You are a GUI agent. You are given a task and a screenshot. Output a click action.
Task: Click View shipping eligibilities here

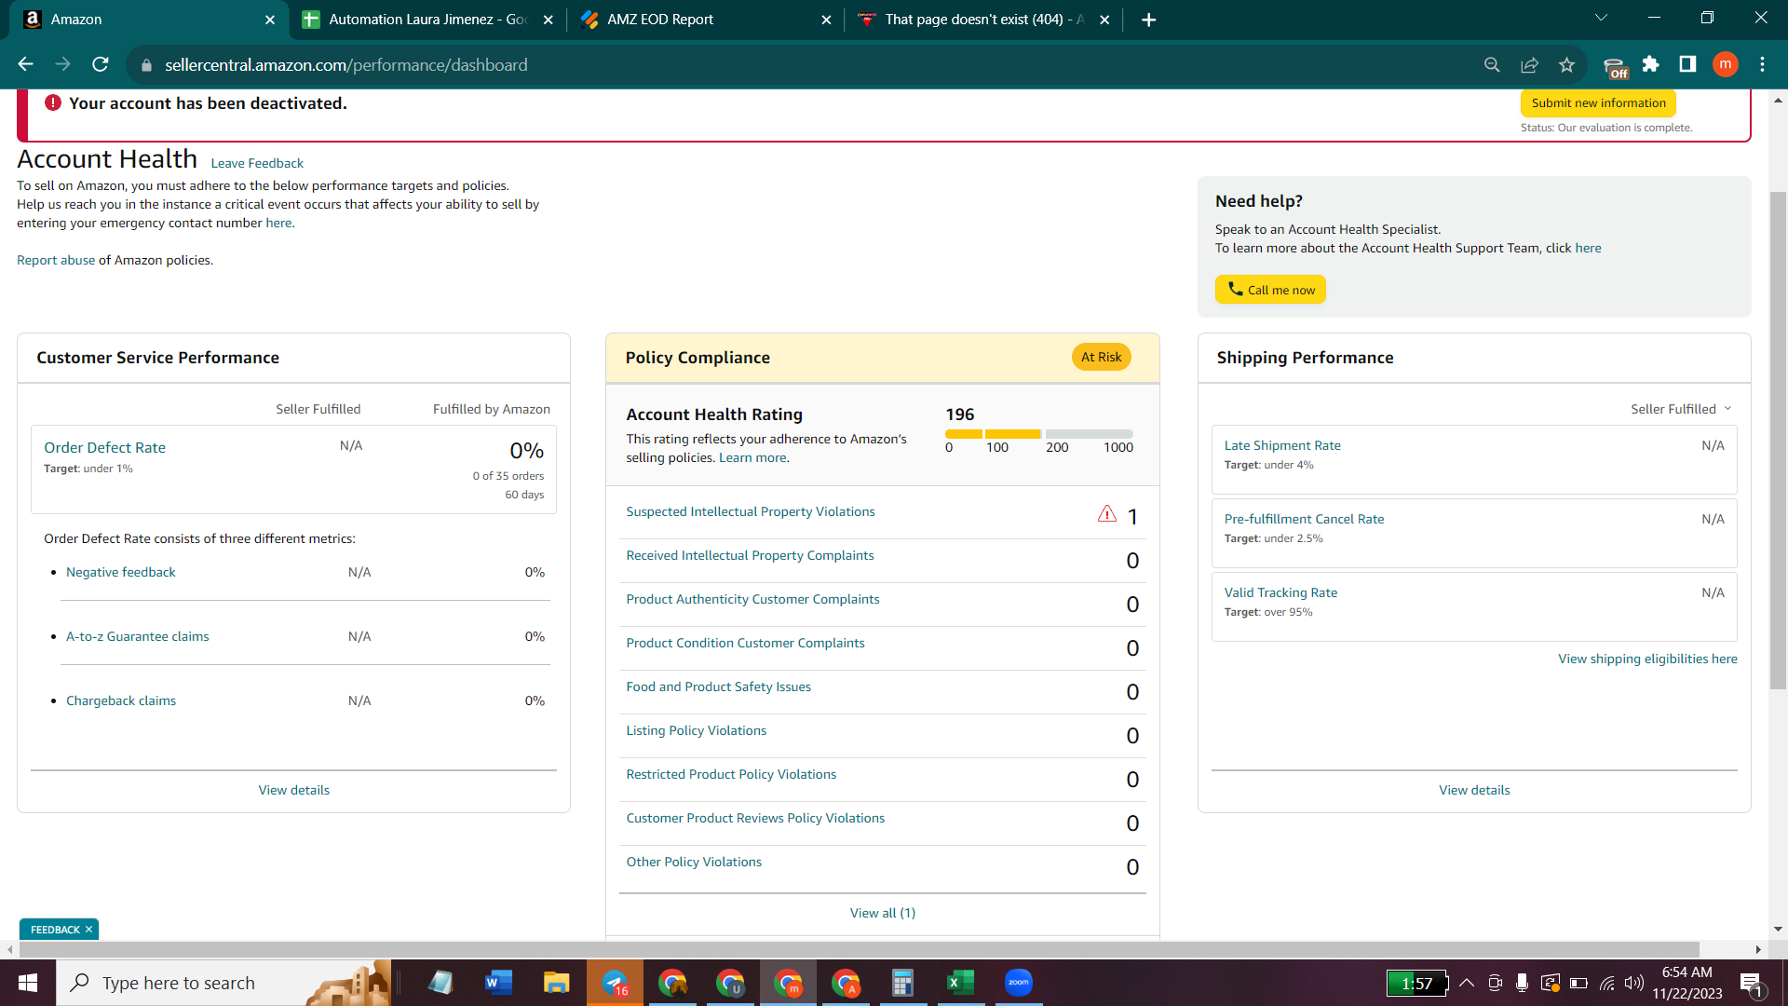pyautogui.click(x=1647, y=659)
